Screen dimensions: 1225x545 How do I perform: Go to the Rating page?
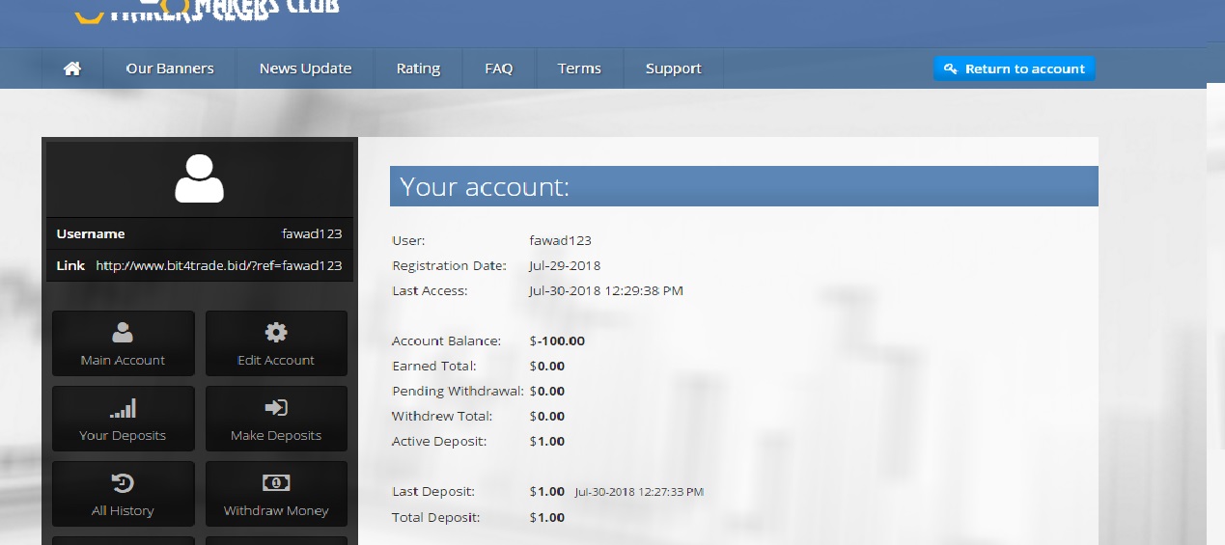point(418,68)
